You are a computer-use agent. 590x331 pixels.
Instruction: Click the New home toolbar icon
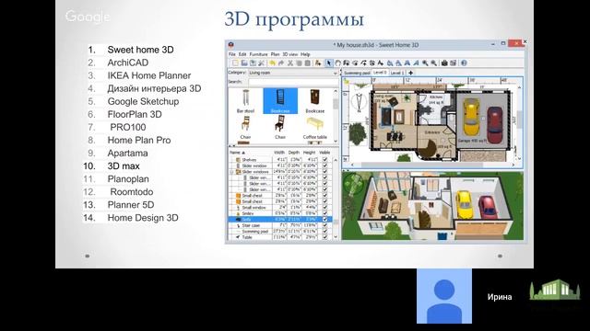pos(235,63)
